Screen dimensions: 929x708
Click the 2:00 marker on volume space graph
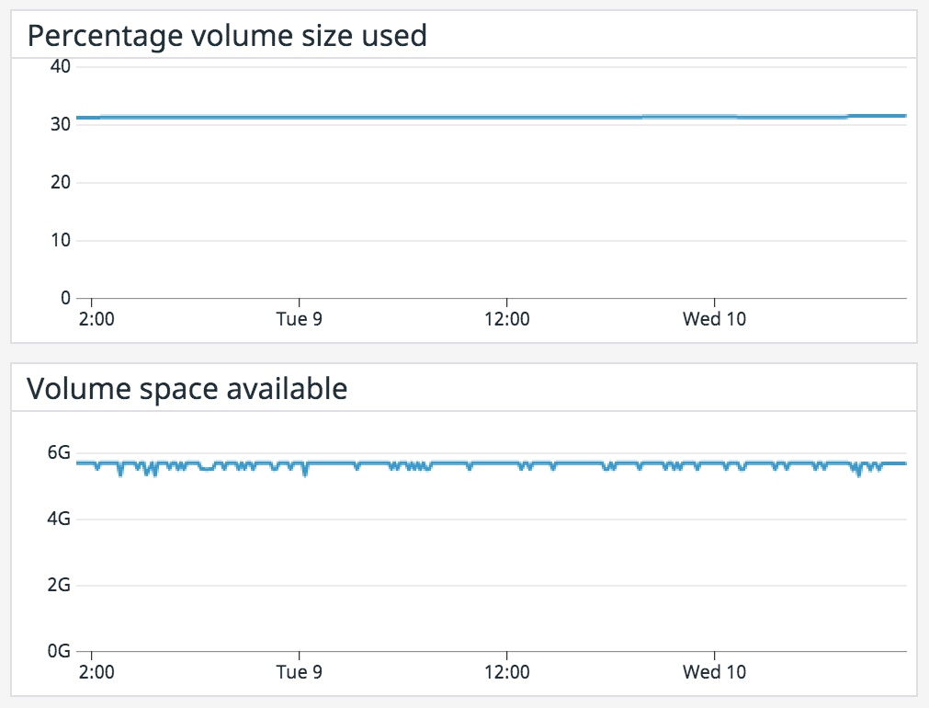96,672
